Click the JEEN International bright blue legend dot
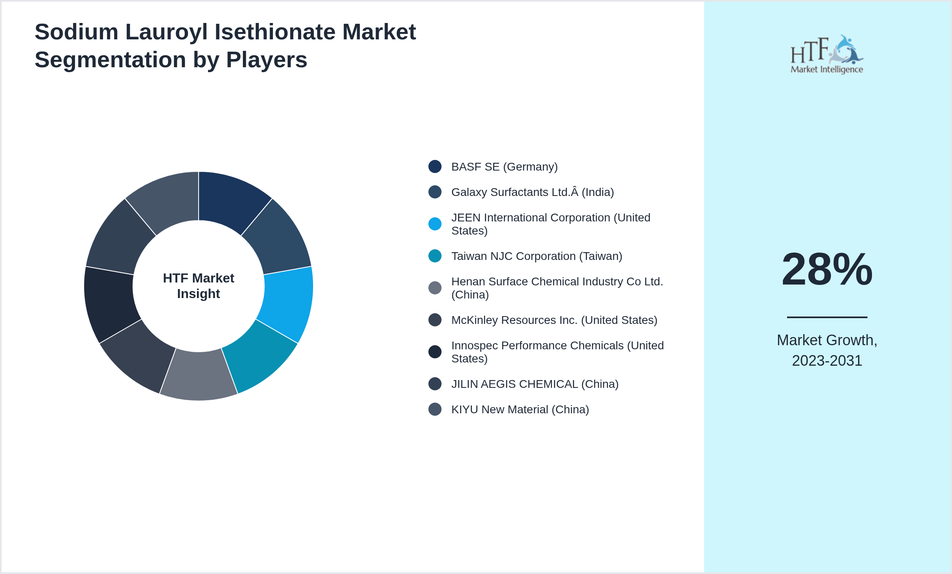 point(435,224)
